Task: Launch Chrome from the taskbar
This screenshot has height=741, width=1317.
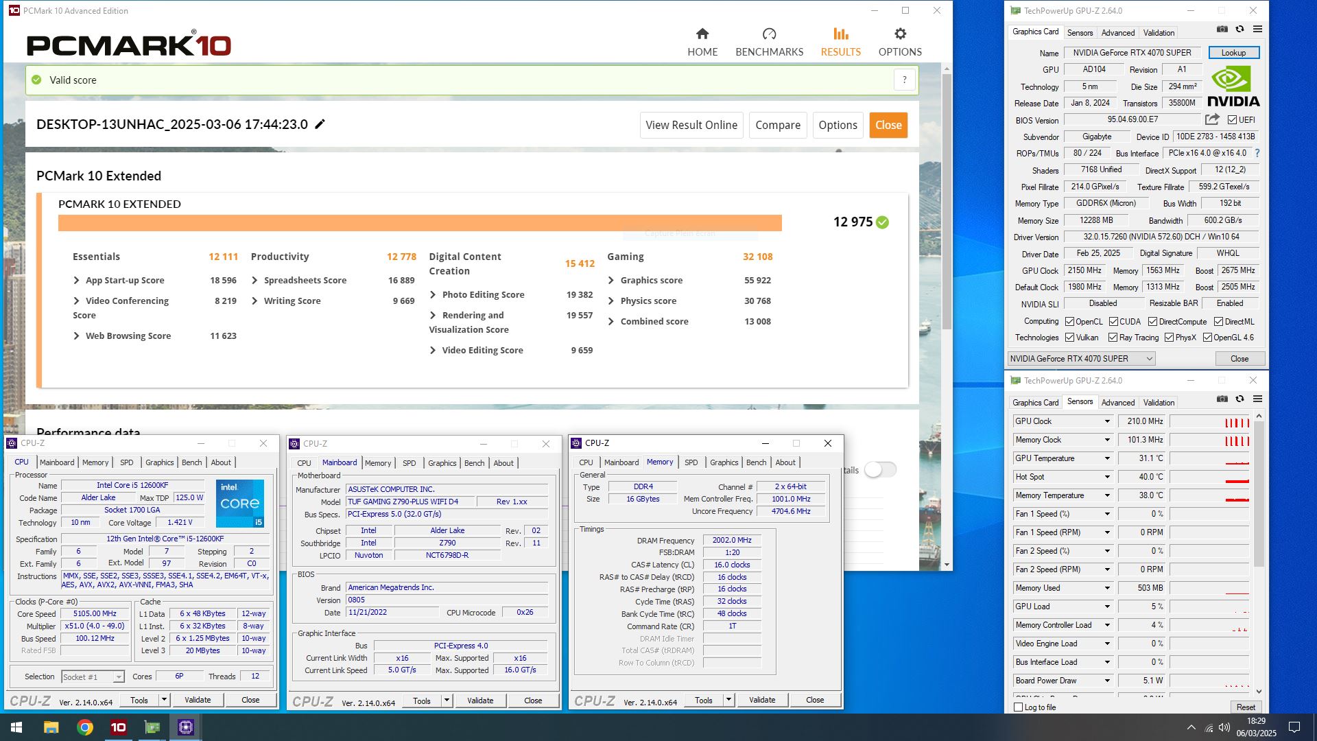Action: [x=85, y=727]
